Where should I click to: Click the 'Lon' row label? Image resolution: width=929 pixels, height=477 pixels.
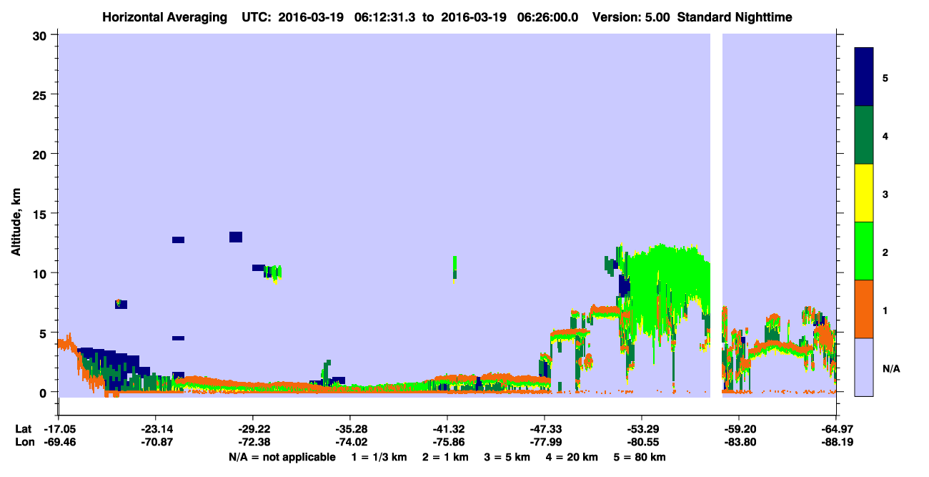(x=24, y=442)
